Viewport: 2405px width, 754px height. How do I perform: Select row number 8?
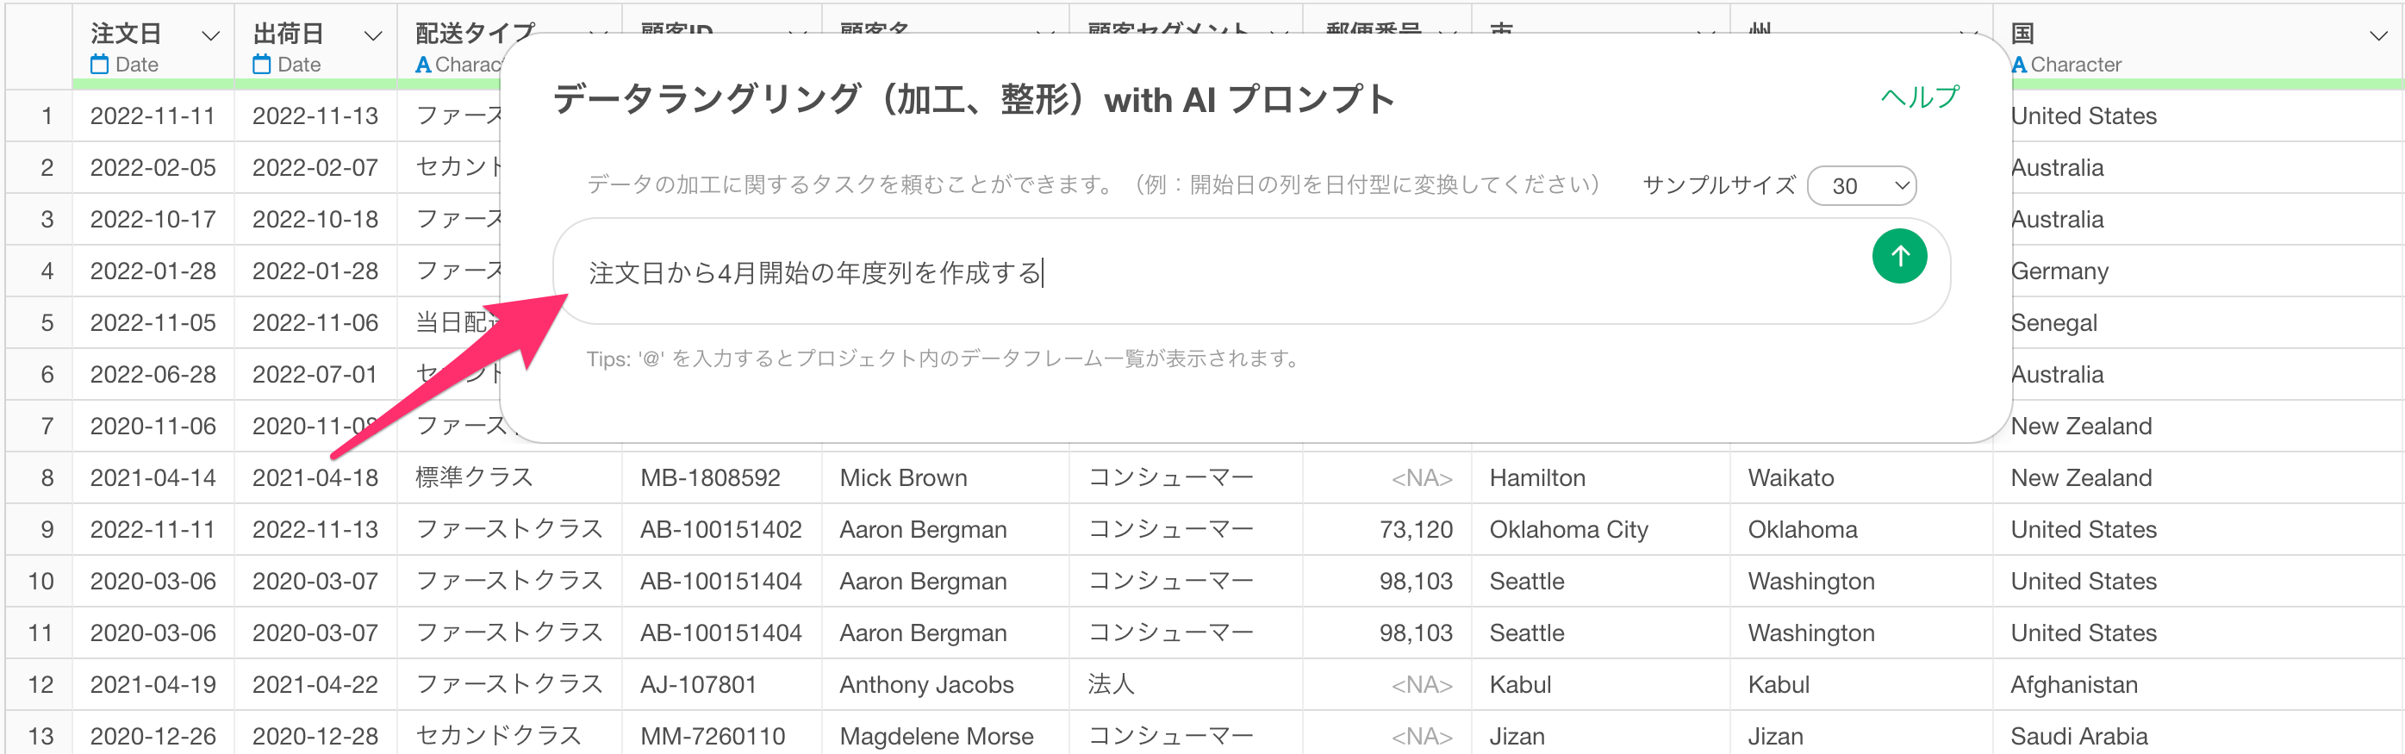tap(47, 477)
